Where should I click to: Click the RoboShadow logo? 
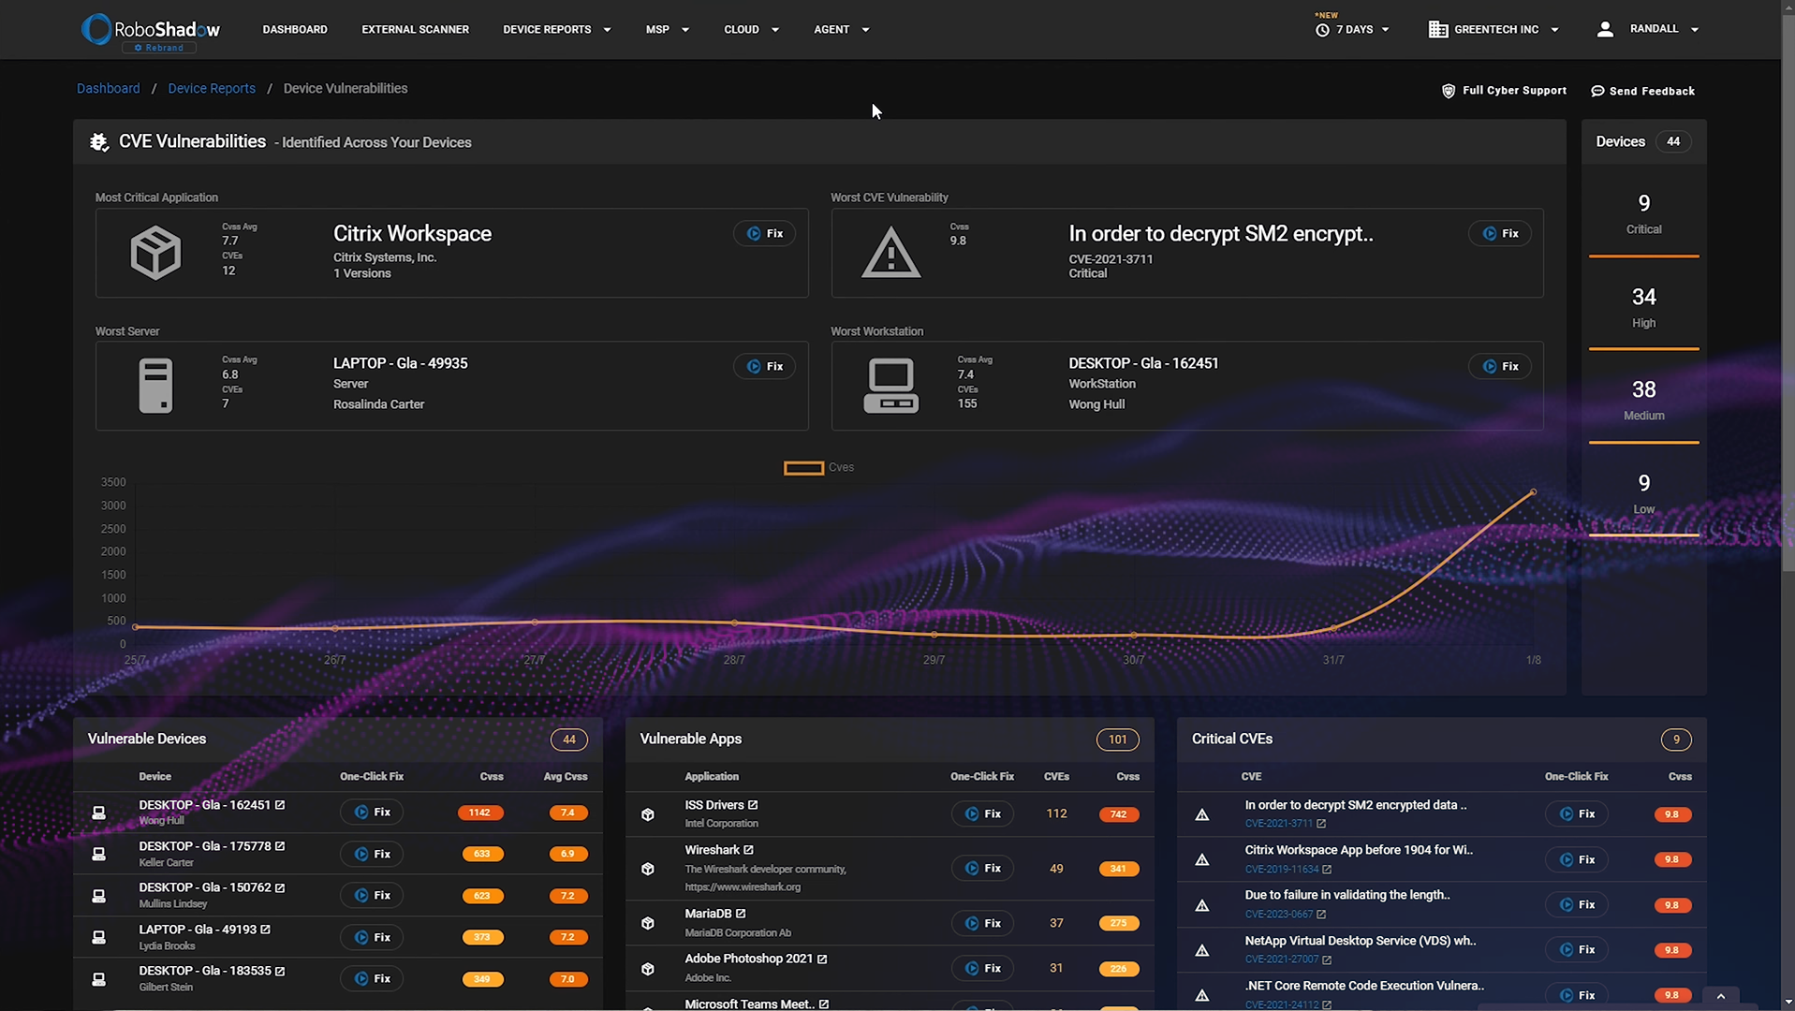tap(150, 29)
